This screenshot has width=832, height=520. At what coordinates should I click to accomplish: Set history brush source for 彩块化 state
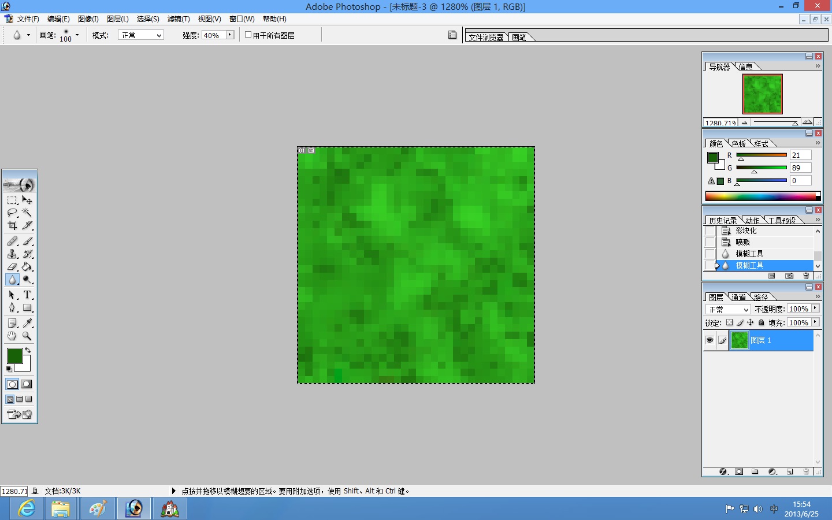pos(710,231)
